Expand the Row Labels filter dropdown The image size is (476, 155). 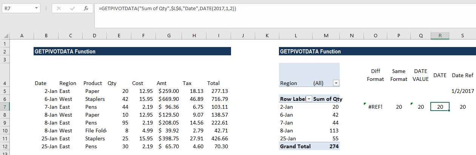coord(309,99)
